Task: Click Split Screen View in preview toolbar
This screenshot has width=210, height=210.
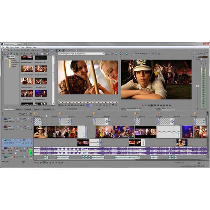Action: click(x=134, y=54)
